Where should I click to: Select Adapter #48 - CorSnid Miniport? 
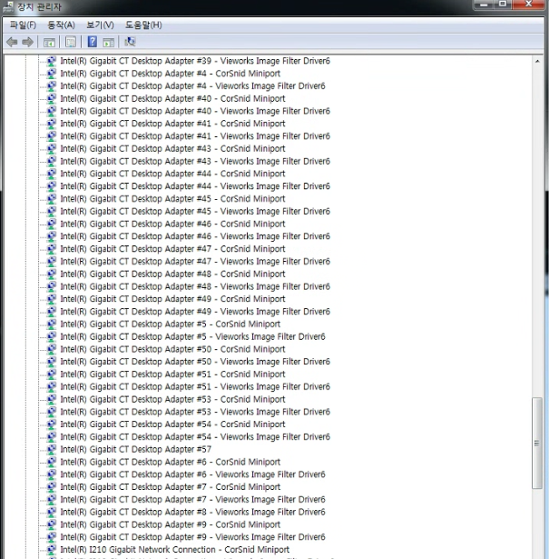(x=172, y=275)
